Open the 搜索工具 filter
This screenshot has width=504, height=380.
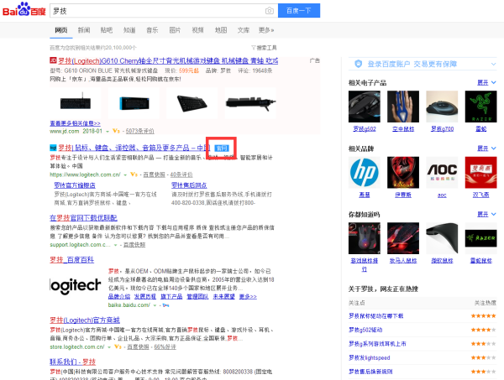point(264,48)
